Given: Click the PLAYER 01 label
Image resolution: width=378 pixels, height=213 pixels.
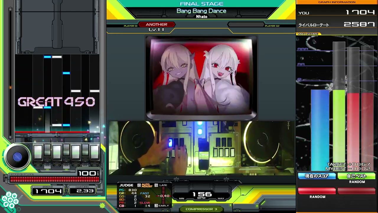Looking at the screenshot, I should click(131, 26).
